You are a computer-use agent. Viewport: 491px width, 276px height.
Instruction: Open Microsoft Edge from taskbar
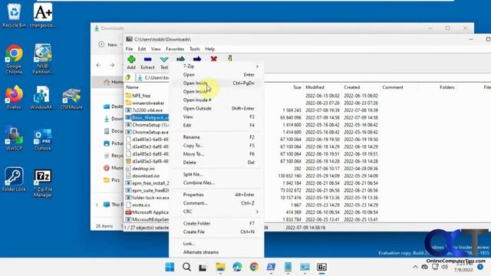[x=237, y=267]
